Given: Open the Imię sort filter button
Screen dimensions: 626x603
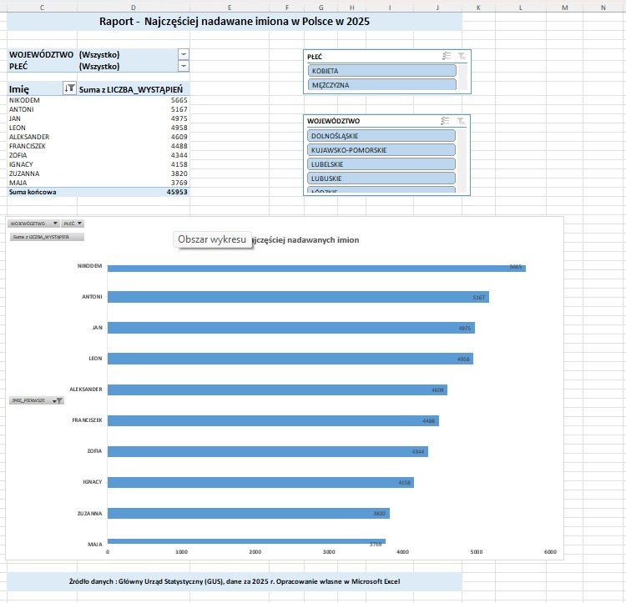Looking at the screenshot, I should click(69, 88).
